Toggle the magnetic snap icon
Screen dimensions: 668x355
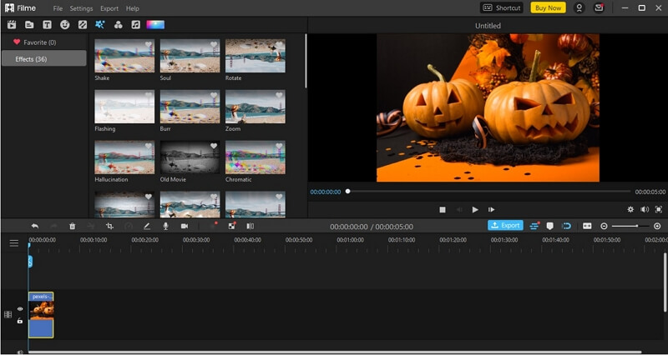click(x=567, y=226)
